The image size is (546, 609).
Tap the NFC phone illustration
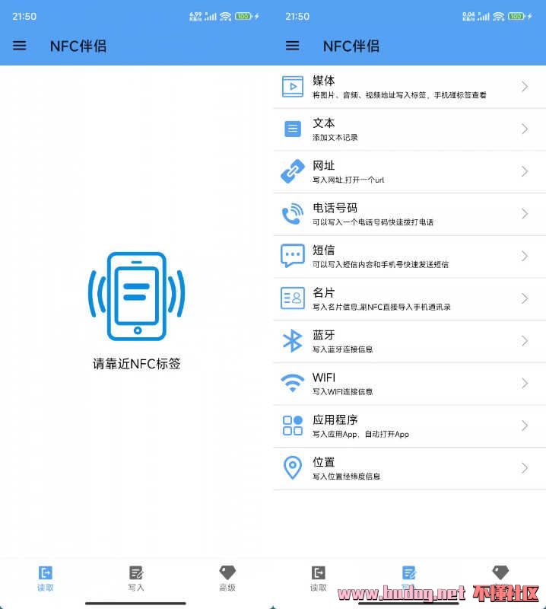(137, 296)
